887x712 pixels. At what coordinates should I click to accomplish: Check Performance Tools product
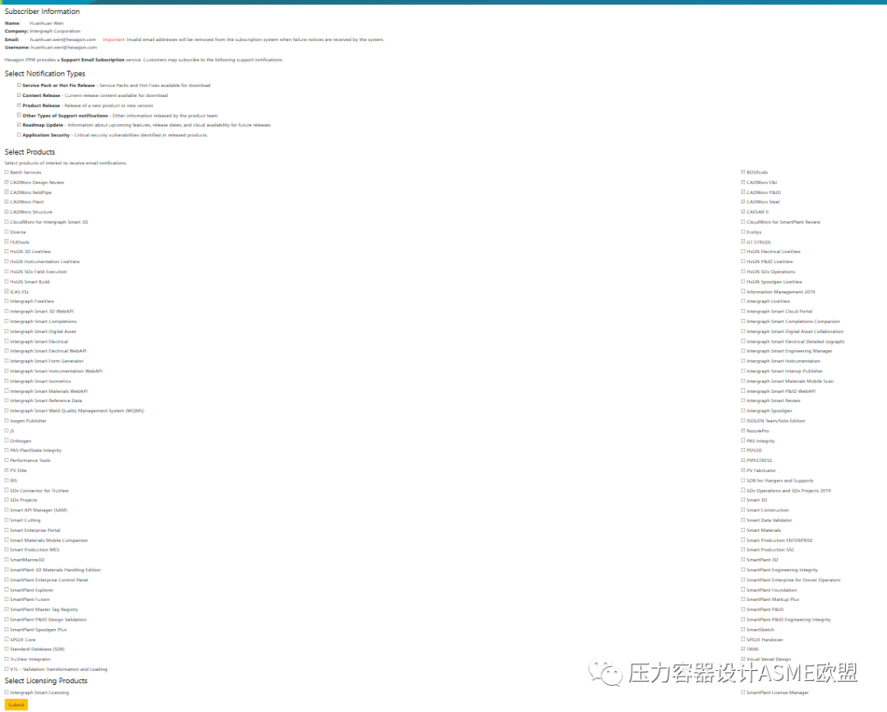[x=7, y=460]
